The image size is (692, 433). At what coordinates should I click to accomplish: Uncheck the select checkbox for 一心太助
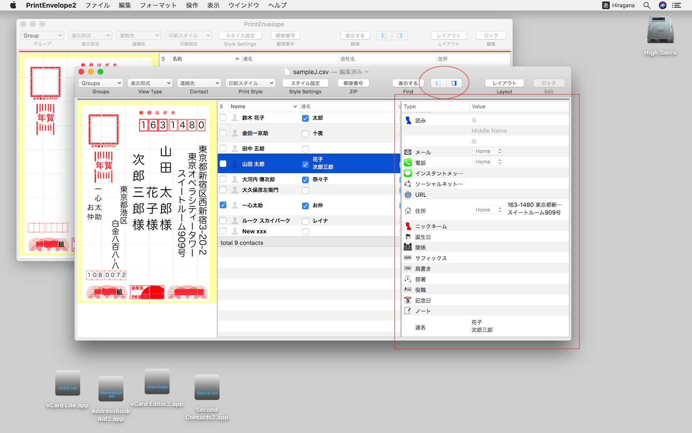223,205
